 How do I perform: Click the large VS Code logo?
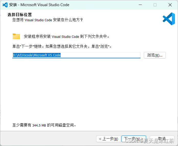(x=169, y=19)
